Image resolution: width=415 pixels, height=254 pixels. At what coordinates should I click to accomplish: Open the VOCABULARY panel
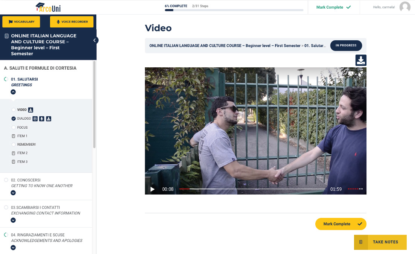coord(21,22)
